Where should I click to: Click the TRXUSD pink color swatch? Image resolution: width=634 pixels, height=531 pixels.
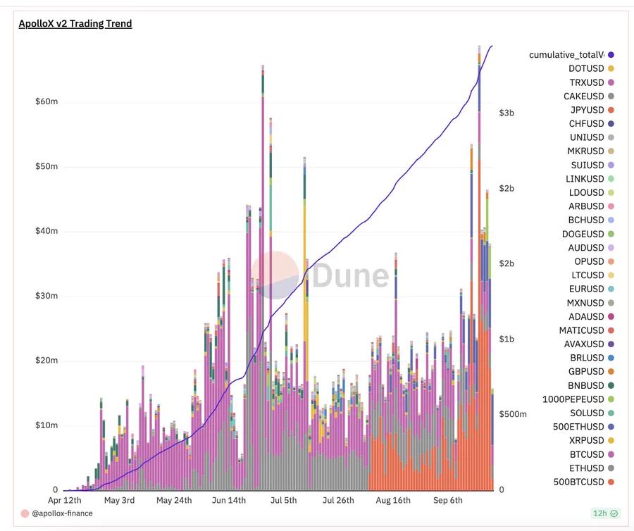pos(611,82)
